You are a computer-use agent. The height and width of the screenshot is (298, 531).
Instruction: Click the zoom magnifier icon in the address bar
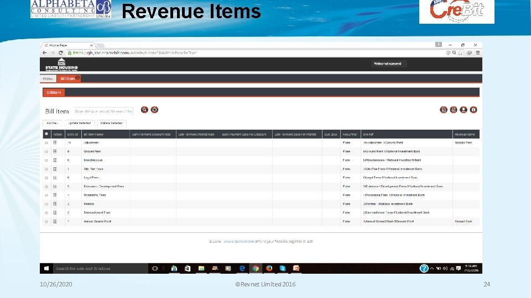(454, 53)
